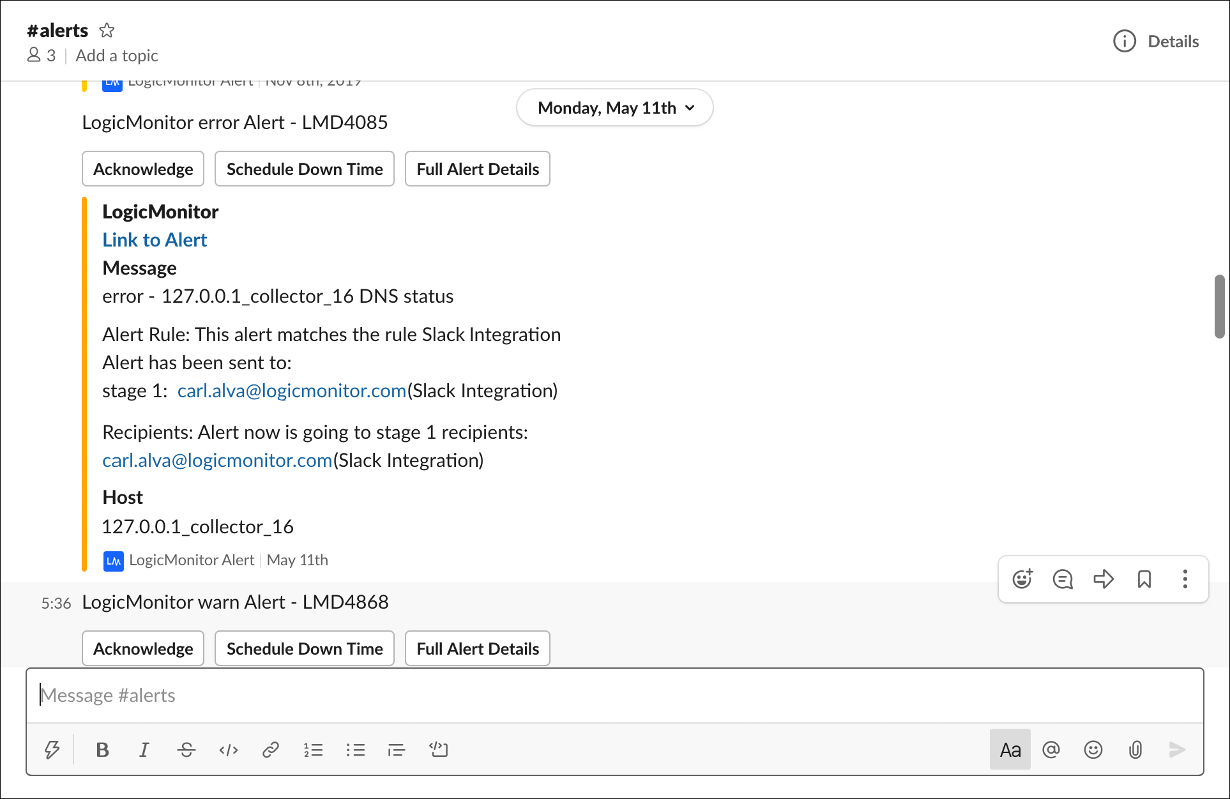Click the LogicMonitor Alert footer label

click(192, 560)
